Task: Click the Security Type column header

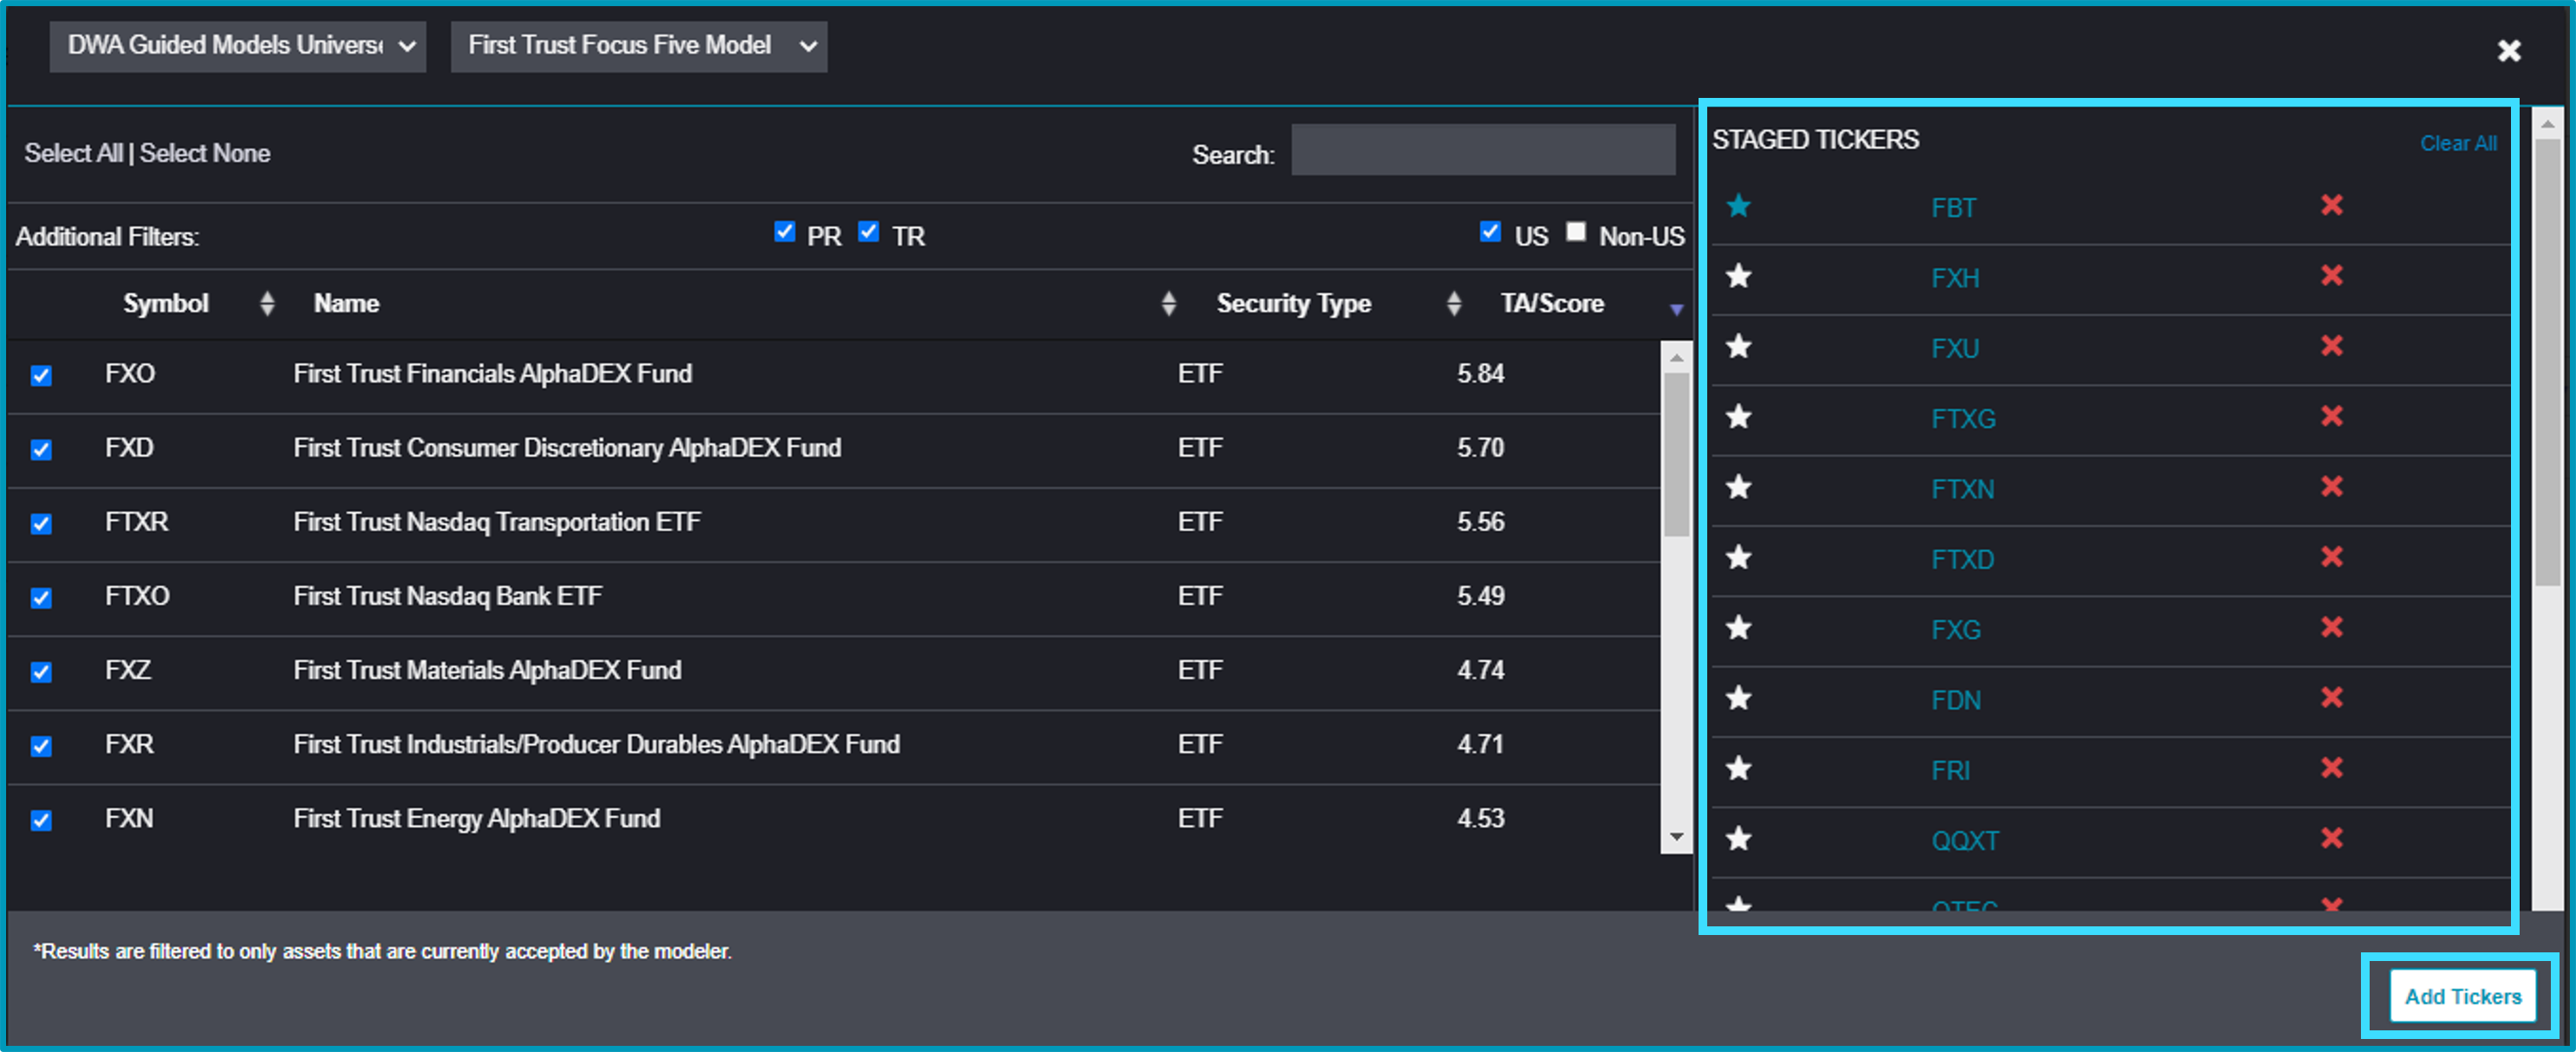Action: pos(1294,303)
